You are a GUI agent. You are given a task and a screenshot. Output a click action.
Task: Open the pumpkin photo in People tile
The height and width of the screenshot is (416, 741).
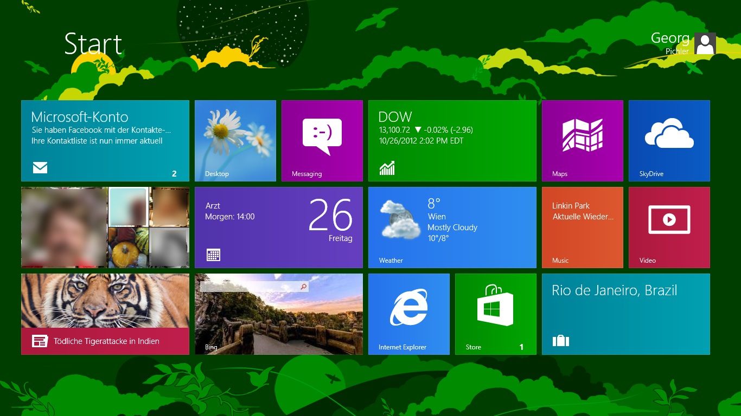point(128,248)
